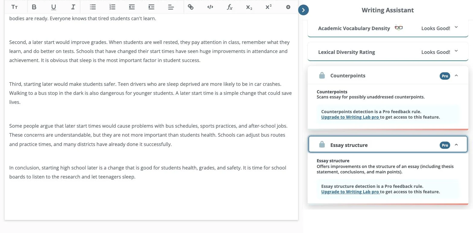Click the lock icon beside Counterpoints
Image resolution: width=473 pixels, height=233 pixels.
click(322, 76)
